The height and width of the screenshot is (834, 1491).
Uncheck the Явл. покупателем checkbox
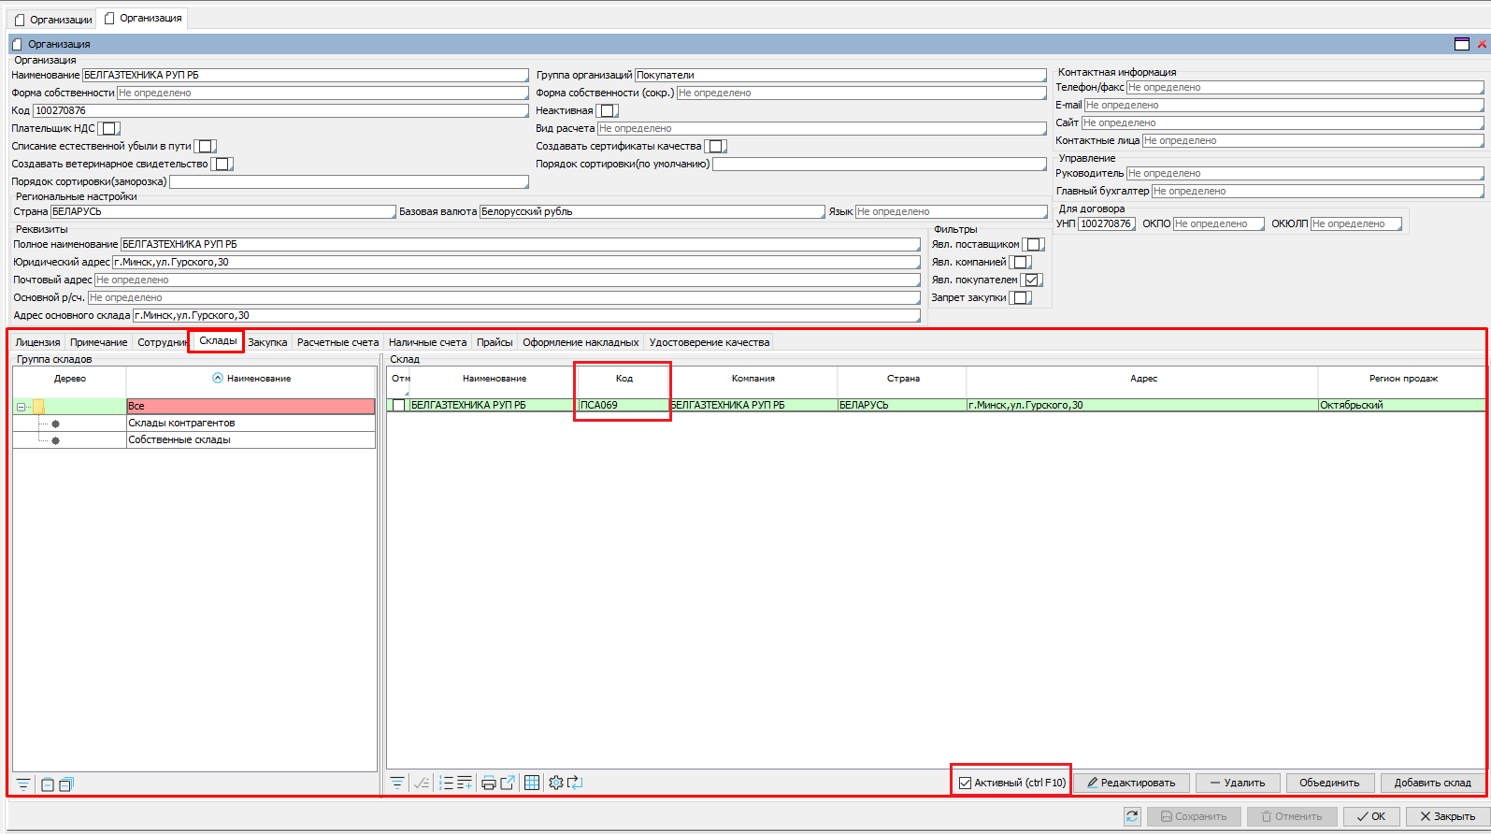click(1031, 280)
